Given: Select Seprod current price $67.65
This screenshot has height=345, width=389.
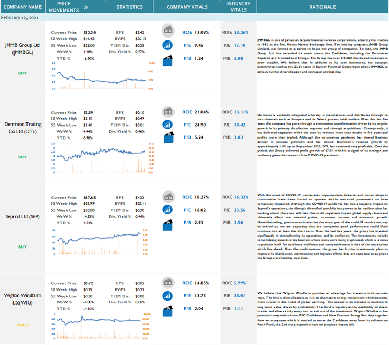Looking at the screenshot, I should click(89, 198).
